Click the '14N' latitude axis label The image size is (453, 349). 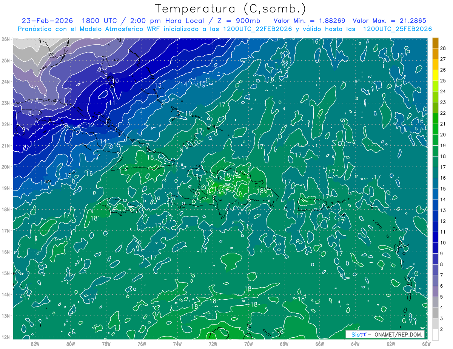tap(6, 294)
